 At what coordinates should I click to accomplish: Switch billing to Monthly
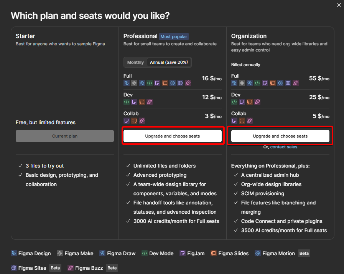click(x=135, y=62)
